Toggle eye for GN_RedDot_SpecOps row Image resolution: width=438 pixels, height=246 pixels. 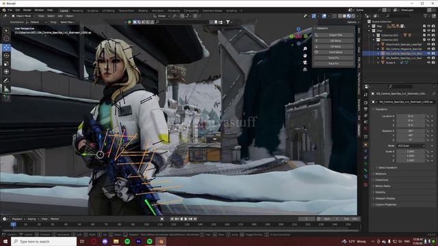(429, 58)
